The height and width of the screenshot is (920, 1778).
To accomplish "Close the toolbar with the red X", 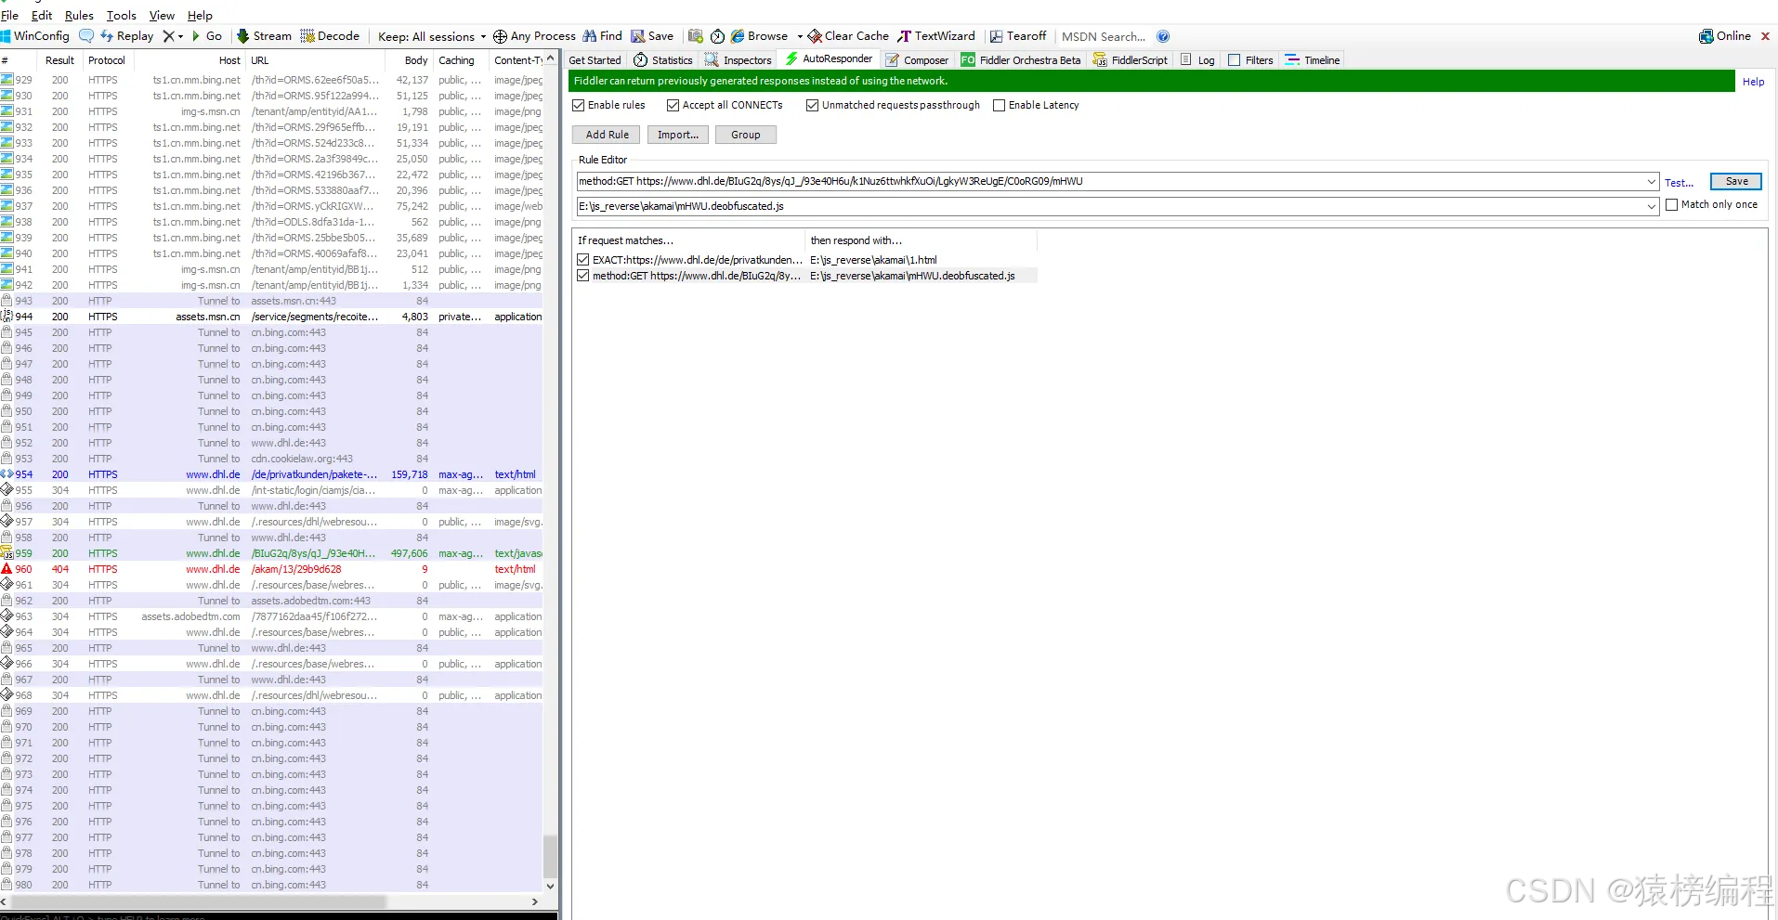I will click(1765, 36).
